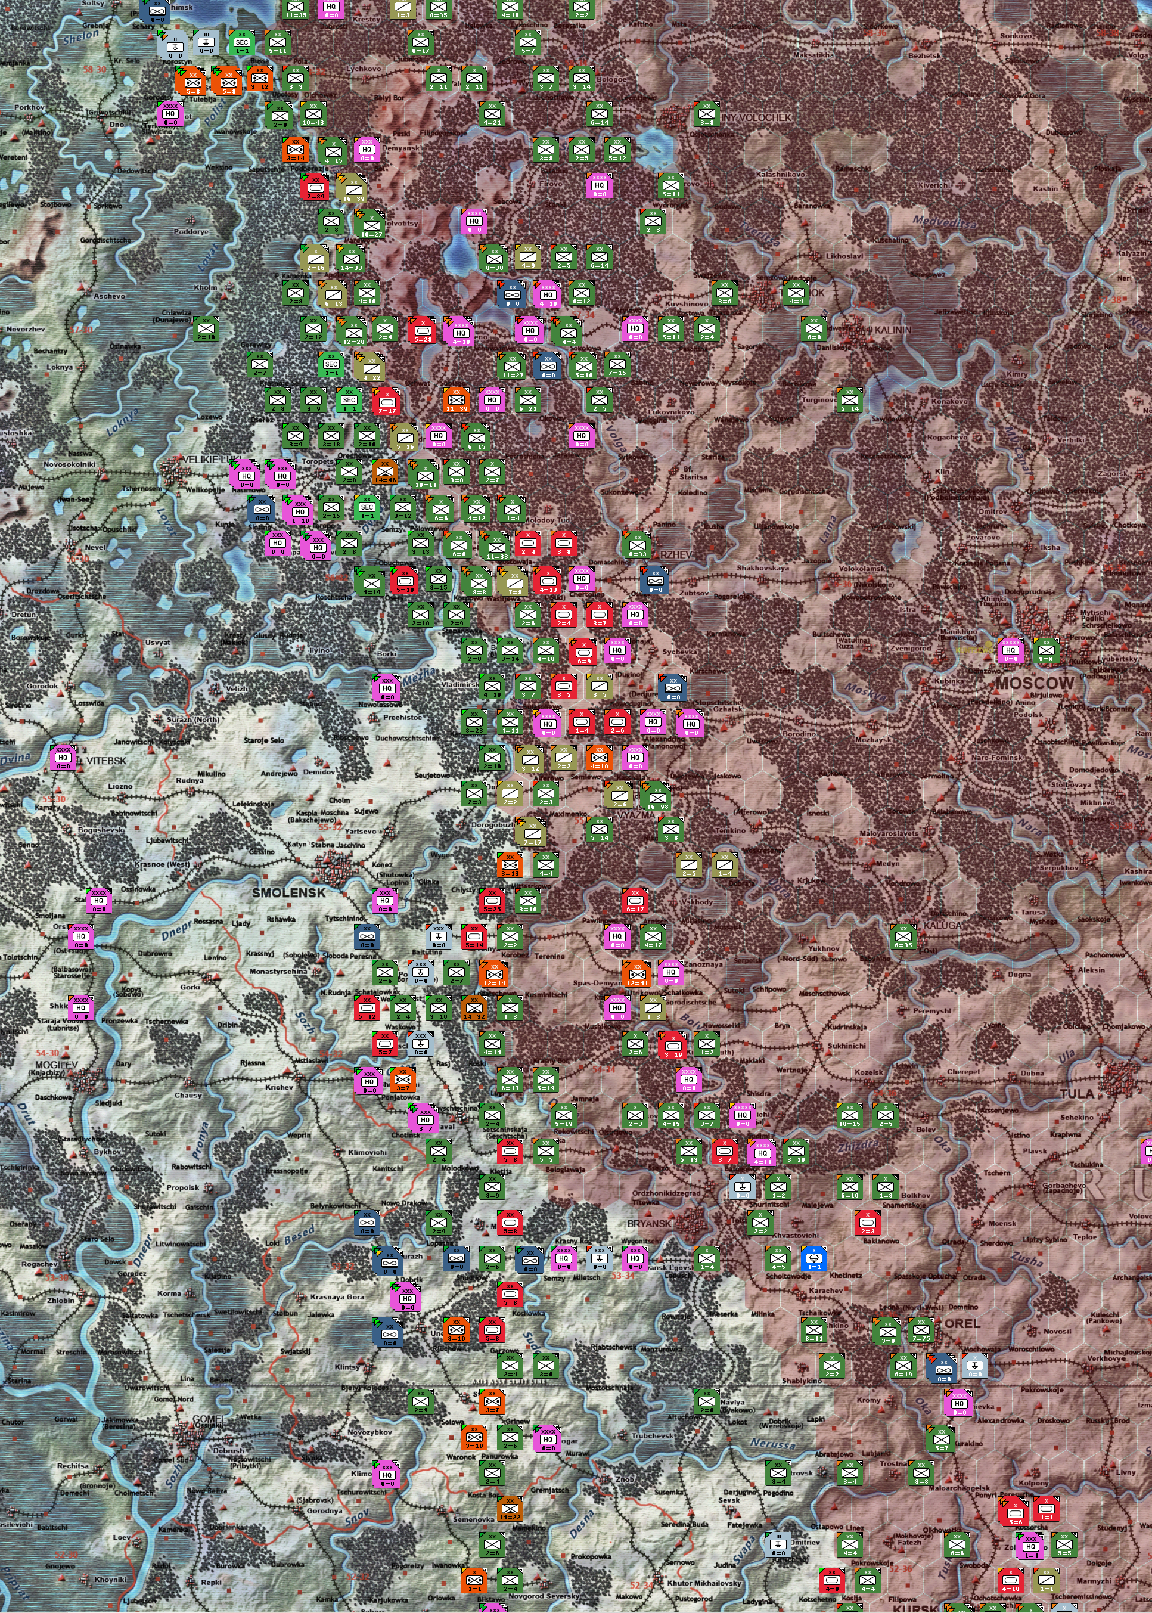This screenshot has height=1613, width=1152.
Task: Select the 8=11 infantry division west of Orel
Action: tap(813, 1329)
